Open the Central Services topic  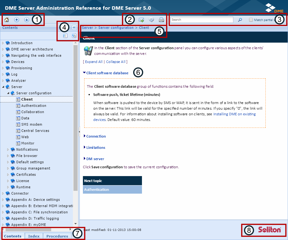point(35,131)
